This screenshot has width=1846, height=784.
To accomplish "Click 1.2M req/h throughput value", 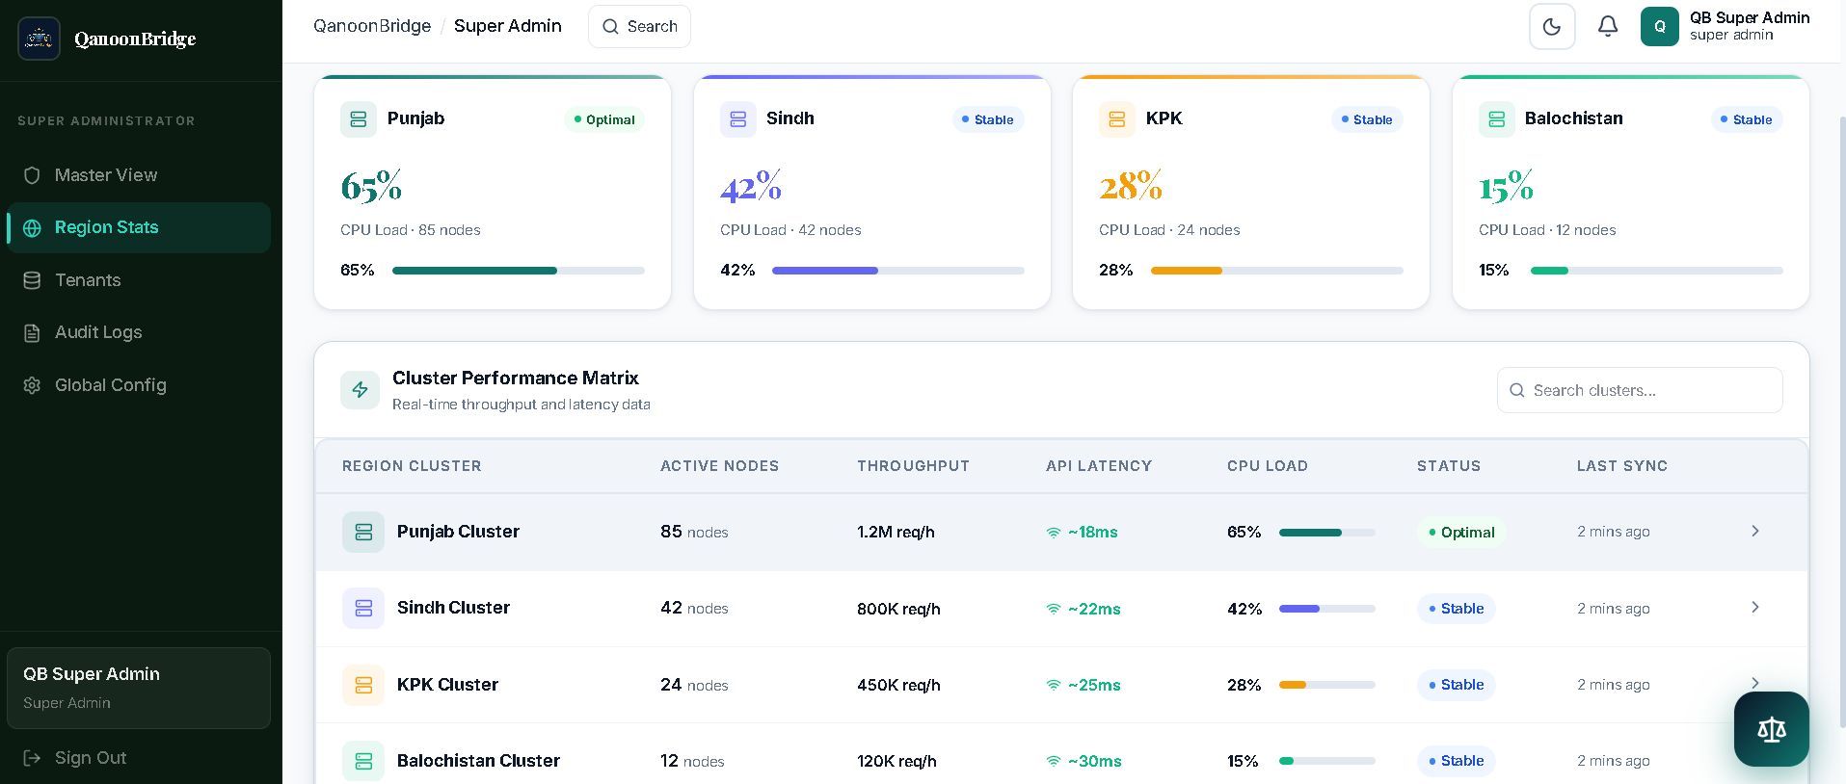I will [896, 532].
